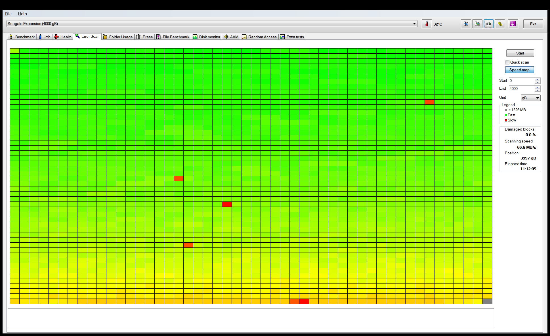Click the camera save screenshot icon

(x=488, y=24)
